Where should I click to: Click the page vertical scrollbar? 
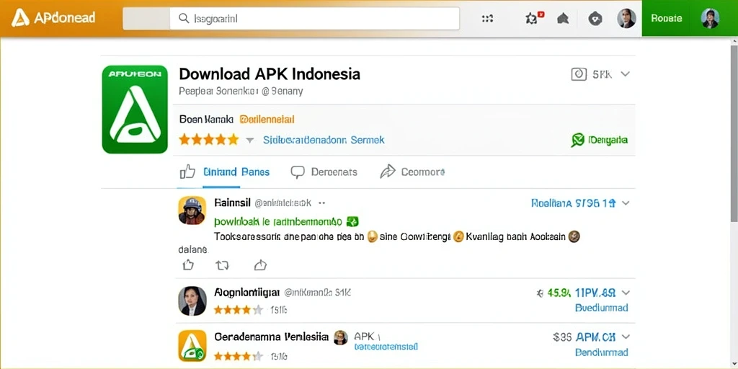pos(734,133)
